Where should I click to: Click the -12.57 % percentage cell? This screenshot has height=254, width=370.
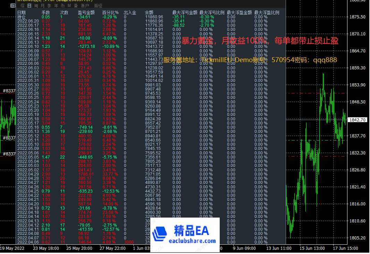111,229
